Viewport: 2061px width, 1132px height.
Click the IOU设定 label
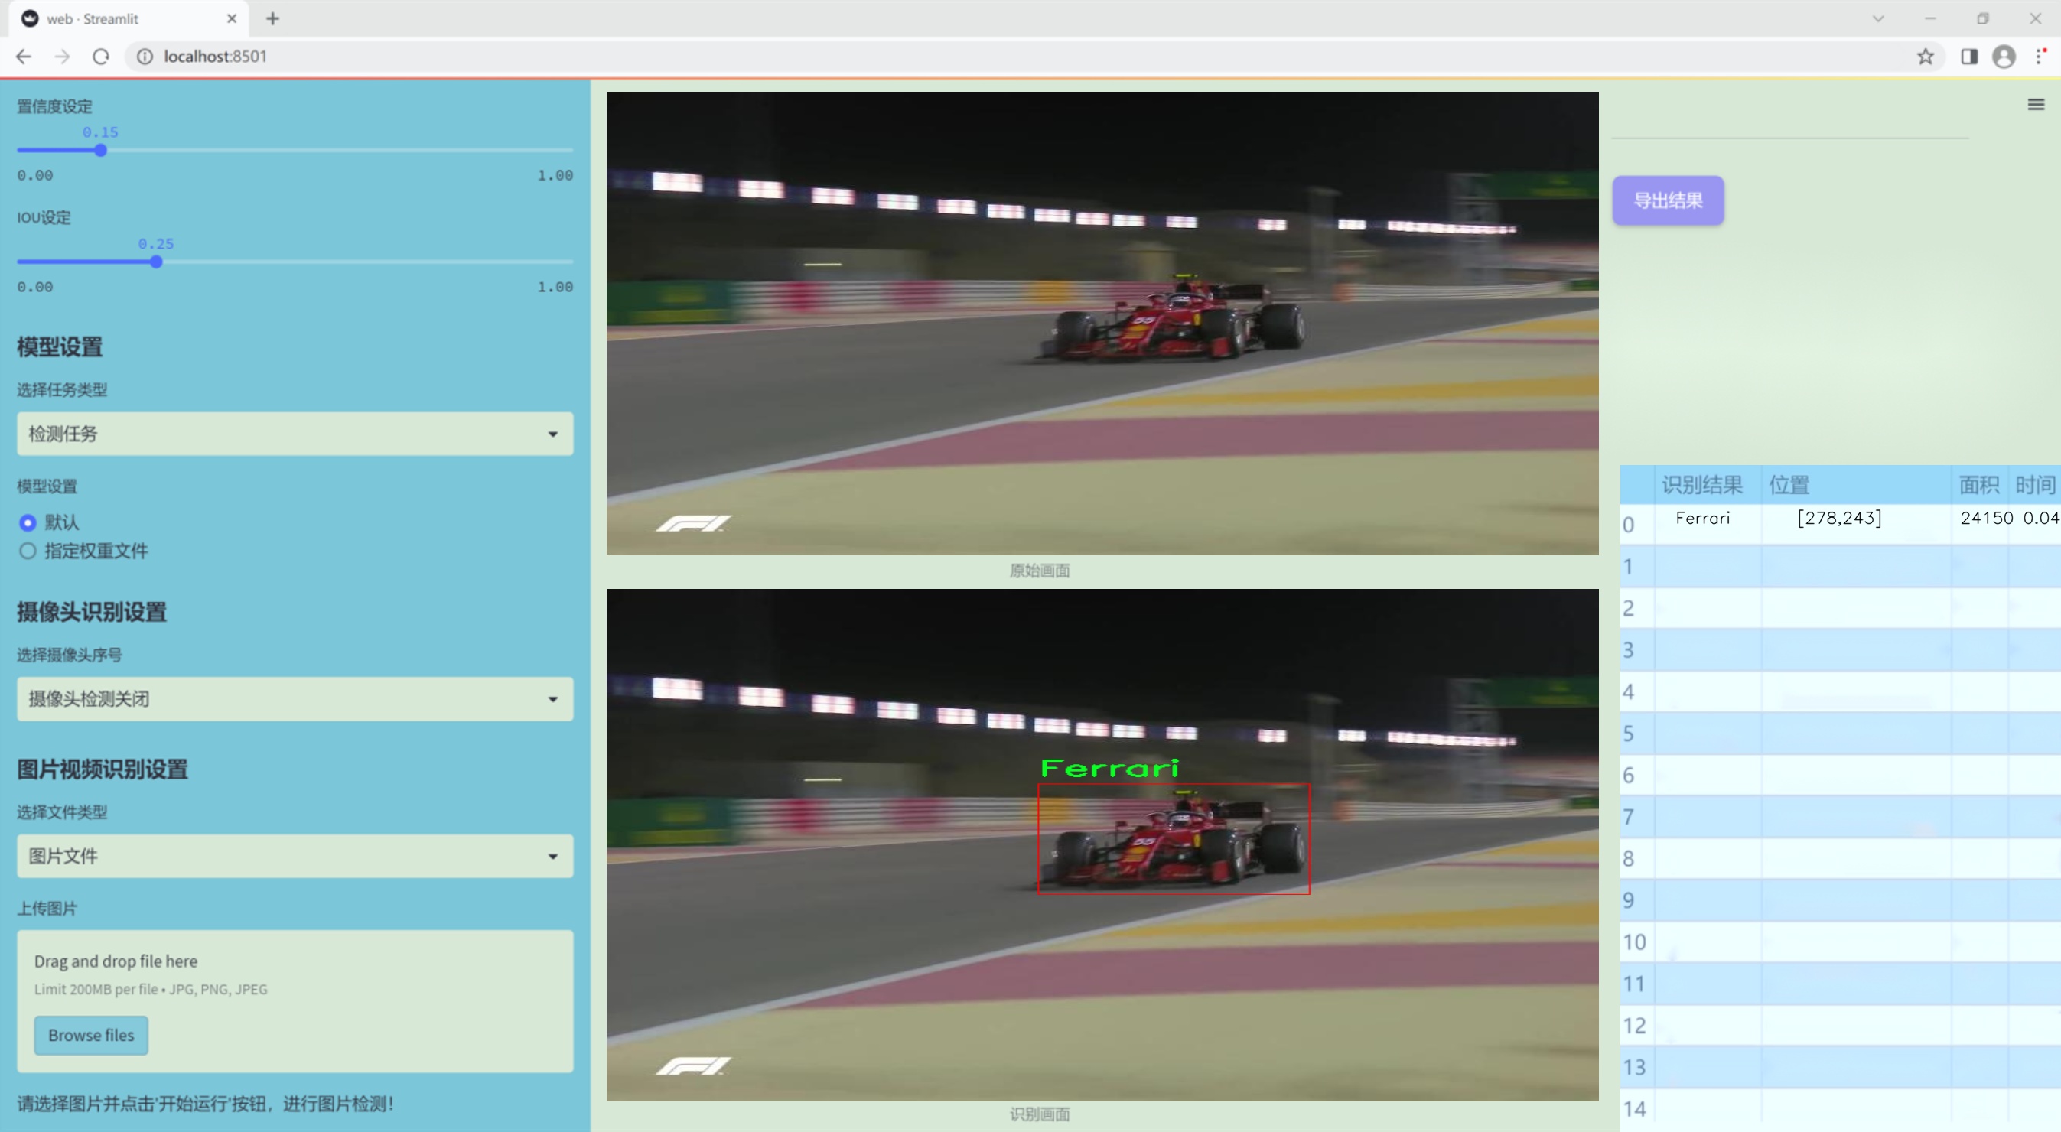point(44,217)
